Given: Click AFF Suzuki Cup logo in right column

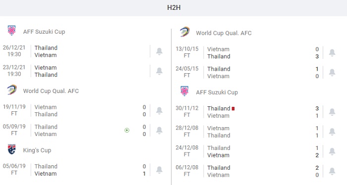Looking at the screenshot, I should pos(184,91).
